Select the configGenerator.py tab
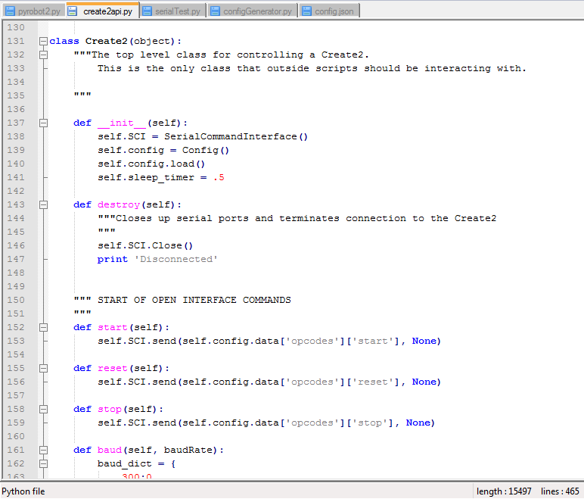The image size is (584, 499). tap(257, 11)
